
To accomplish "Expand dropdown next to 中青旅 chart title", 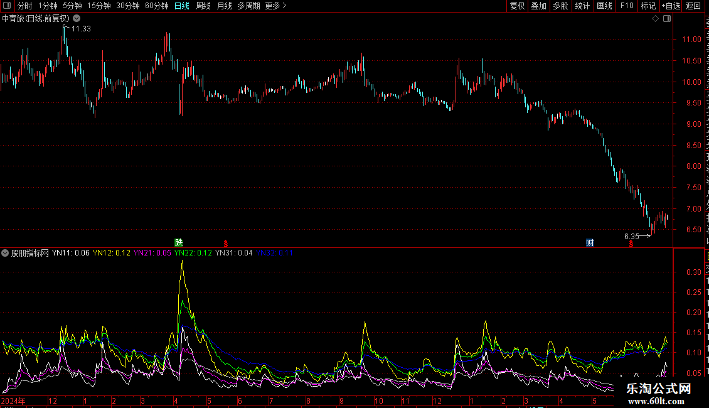I will [x=77, y=19].
